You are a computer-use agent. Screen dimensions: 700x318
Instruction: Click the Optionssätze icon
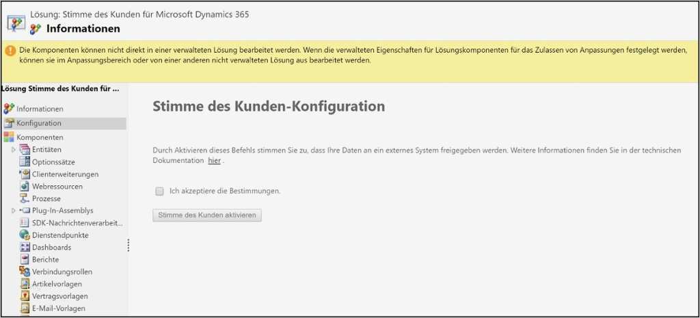[25, 161]
